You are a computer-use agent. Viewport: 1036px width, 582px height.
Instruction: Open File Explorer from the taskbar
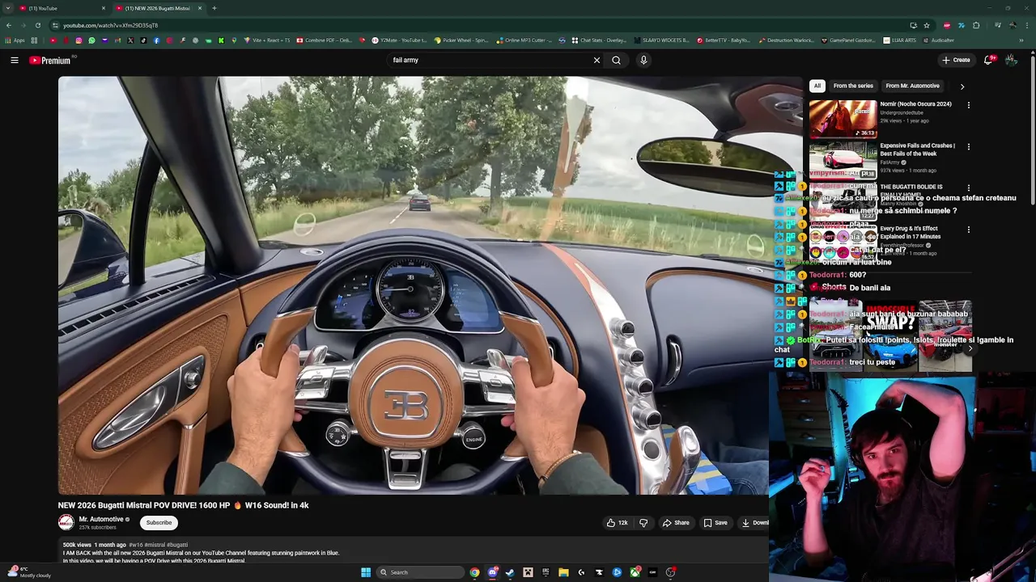(563, 572)
